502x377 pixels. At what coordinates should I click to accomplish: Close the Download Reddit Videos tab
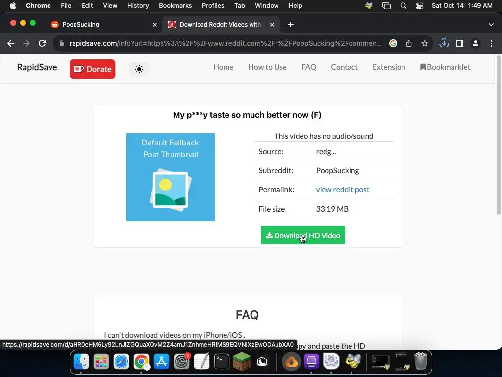coord(272,25)
